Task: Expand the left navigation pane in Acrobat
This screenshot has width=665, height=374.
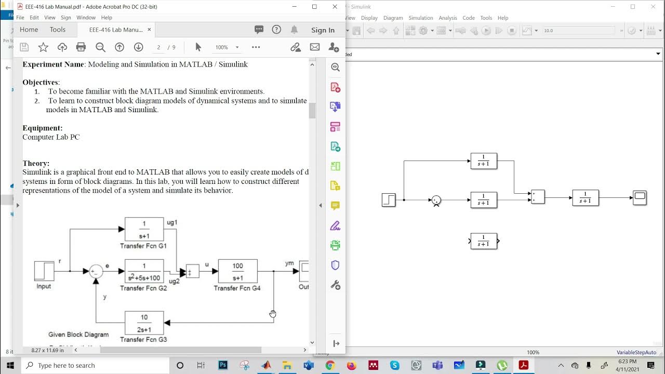Action: click(18, 205)
